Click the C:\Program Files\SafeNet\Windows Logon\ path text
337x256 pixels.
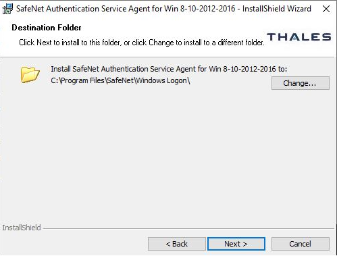coord(121,80)
